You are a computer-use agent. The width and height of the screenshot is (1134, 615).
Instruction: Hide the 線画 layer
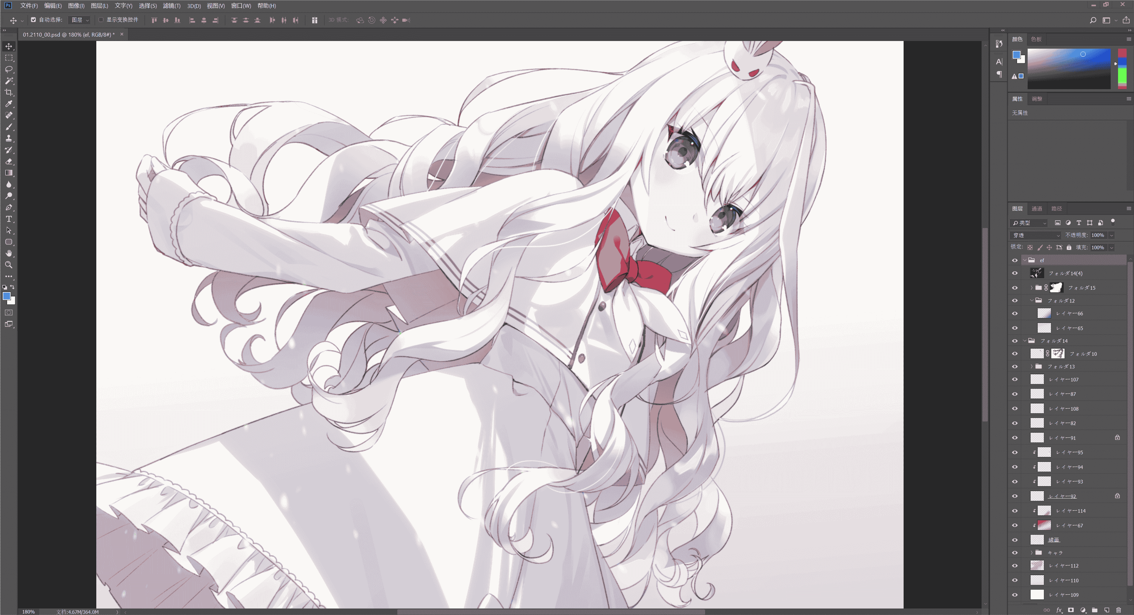(1015, 540)
